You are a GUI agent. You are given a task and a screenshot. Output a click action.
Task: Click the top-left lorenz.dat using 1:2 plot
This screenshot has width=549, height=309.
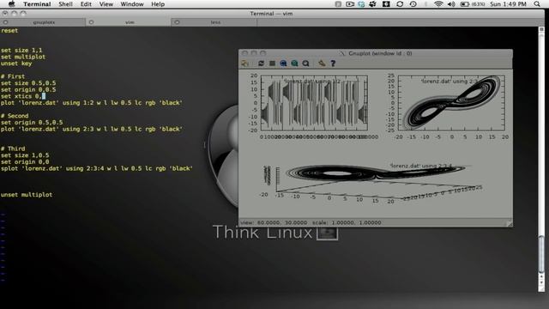tap(314, 103)
